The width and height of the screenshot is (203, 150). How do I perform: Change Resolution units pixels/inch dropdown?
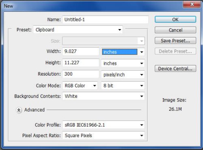point(123,74)
